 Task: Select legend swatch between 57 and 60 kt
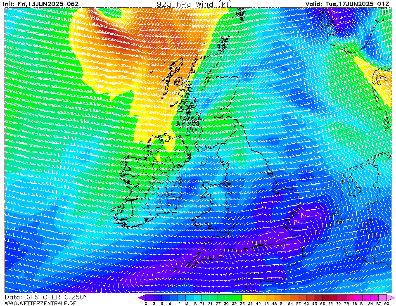[x=302, y=298]
